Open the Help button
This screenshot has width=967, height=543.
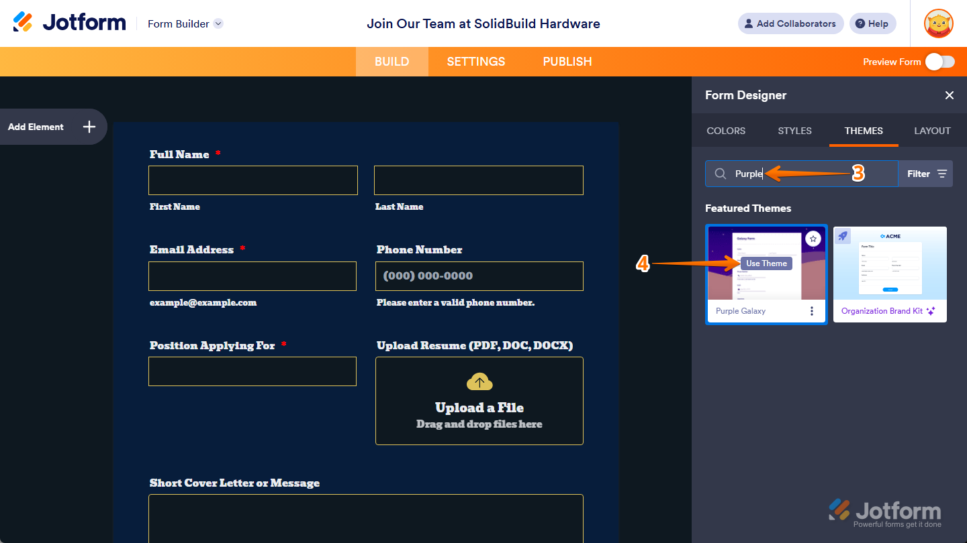(x=872, y=23)
